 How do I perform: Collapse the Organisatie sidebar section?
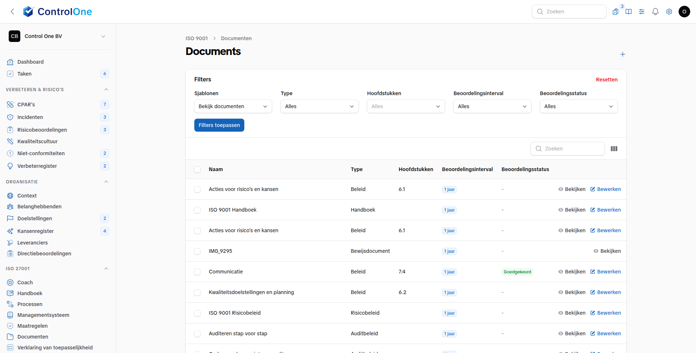point(106,182)
